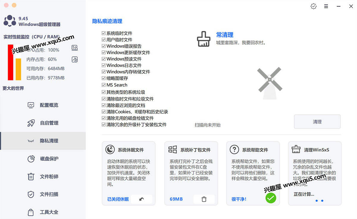
Task: Click the sleep moon icon on 系统休眠文件 card
Action: (x=110, y=150)
